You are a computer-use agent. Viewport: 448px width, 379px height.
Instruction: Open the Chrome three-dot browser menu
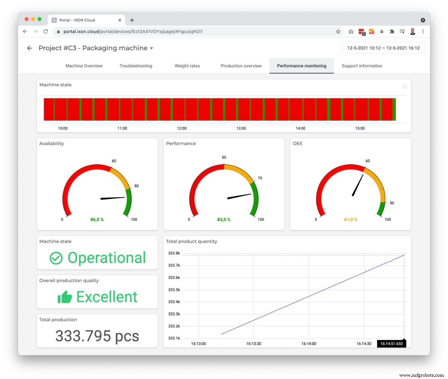tap(423, 32)
